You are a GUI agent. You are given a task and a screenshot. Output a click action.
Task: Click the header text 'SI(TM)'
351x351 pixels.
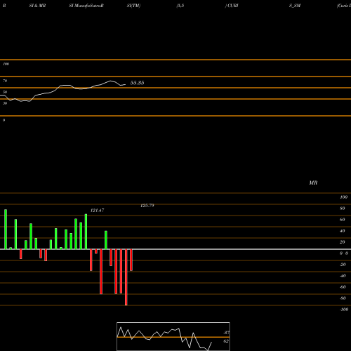(x=133, y=6)
